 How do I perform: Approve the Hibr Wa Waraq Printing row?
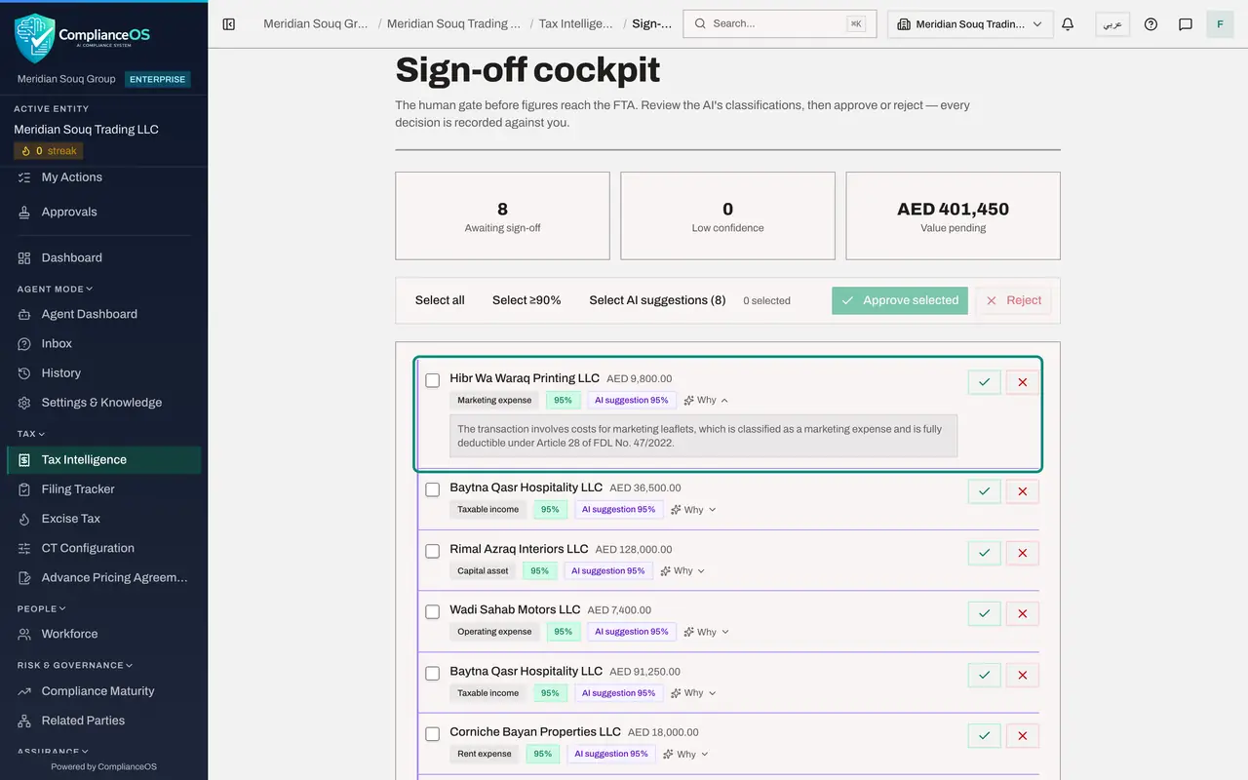point(985,382)
